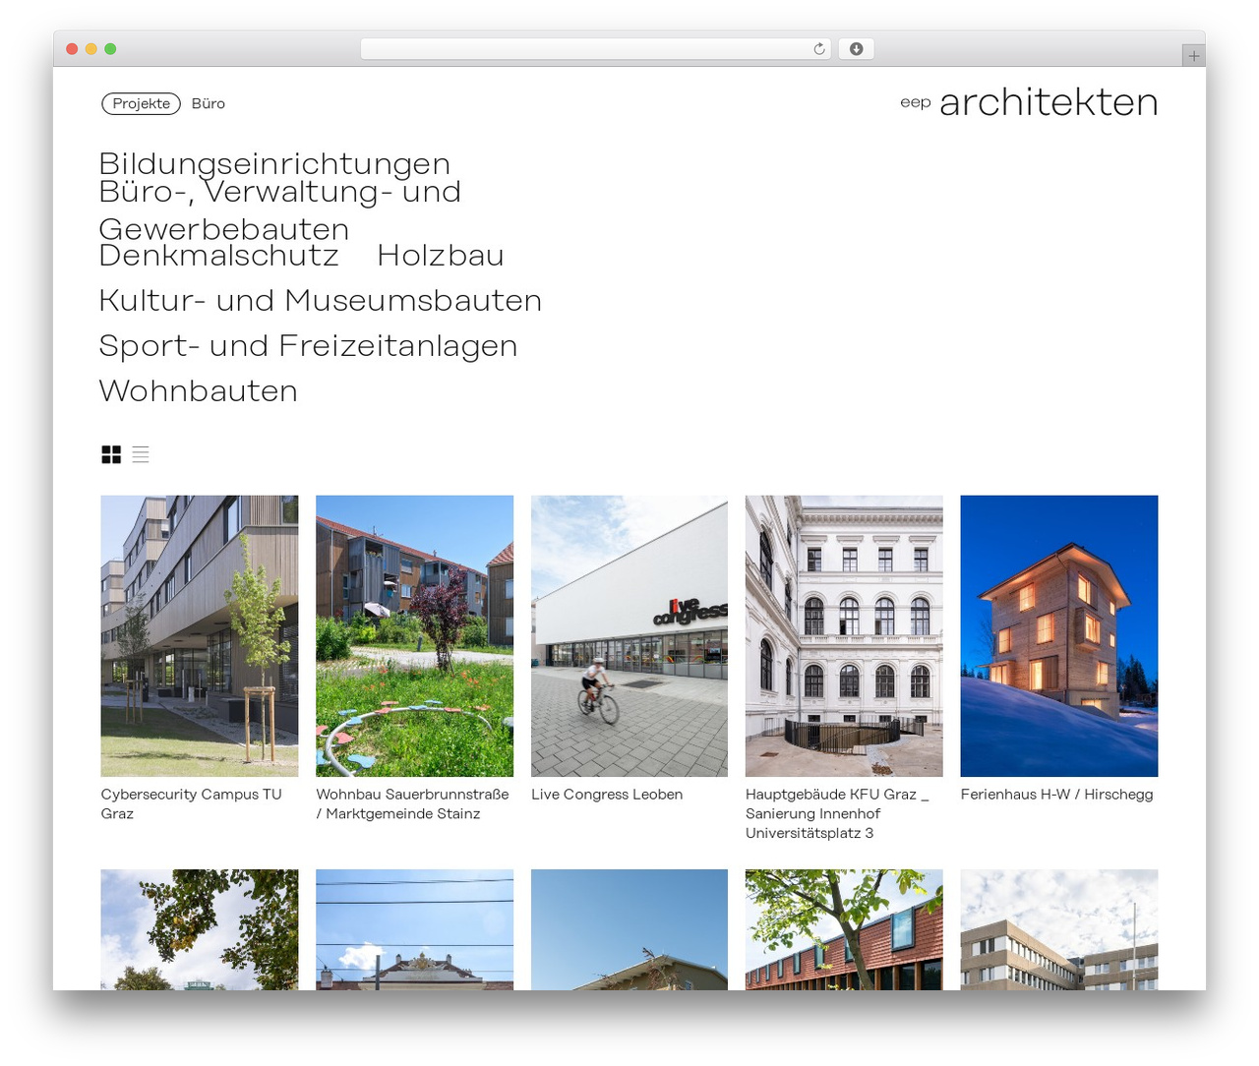The height and width of the screenshot is (1066, 1259).
Task: Open second-row thumbnail under Live Congress
Action: (629, 929)
